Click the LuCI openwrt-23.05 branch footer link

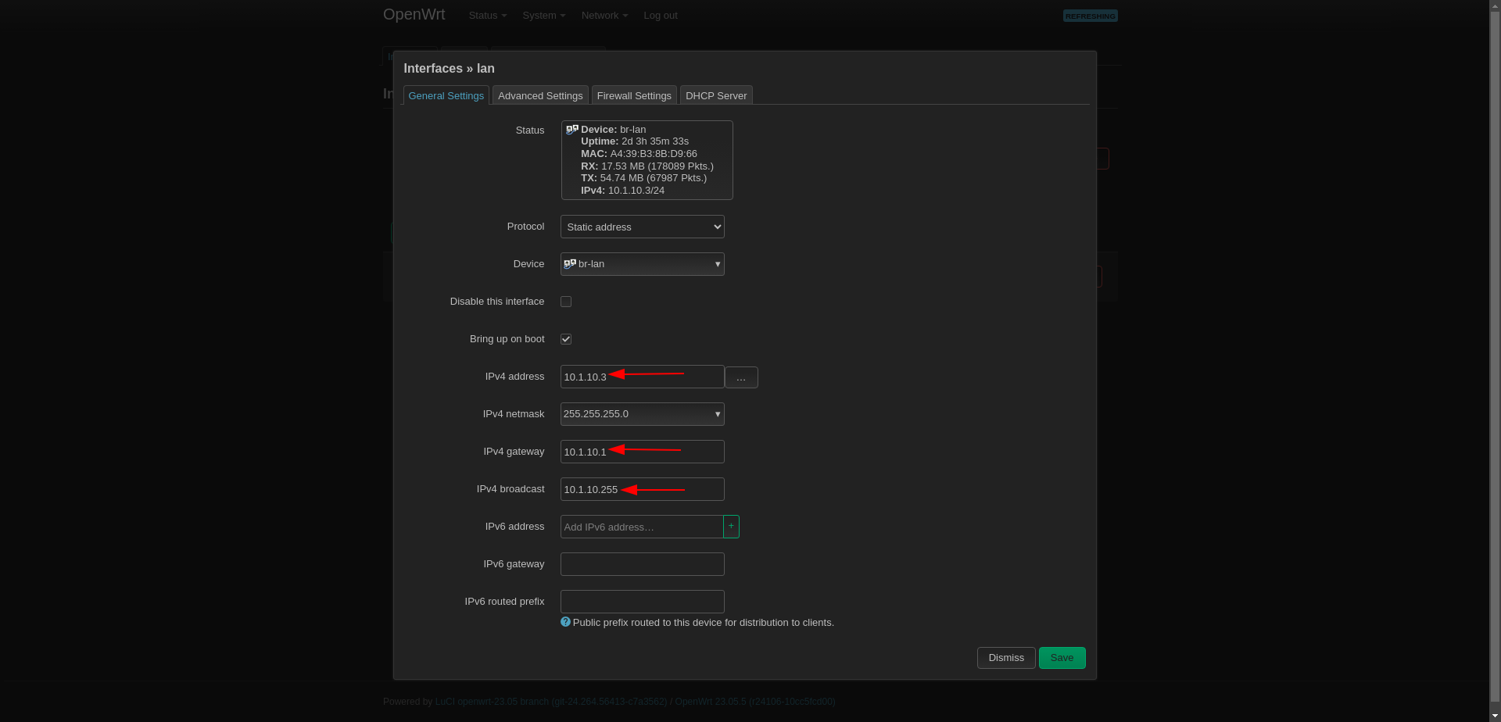(551, 702)
